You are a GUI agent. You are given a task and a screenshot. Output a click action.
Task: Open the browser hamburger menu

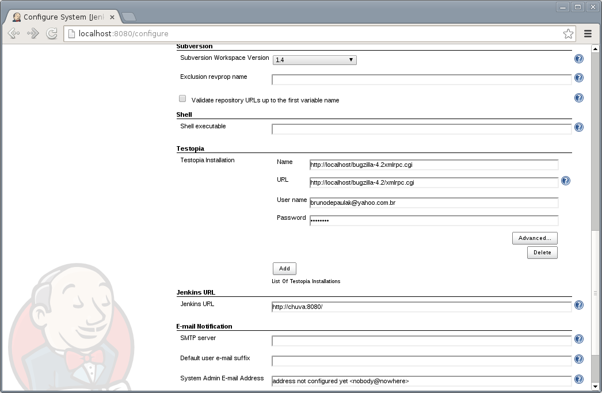click(588, 34)
